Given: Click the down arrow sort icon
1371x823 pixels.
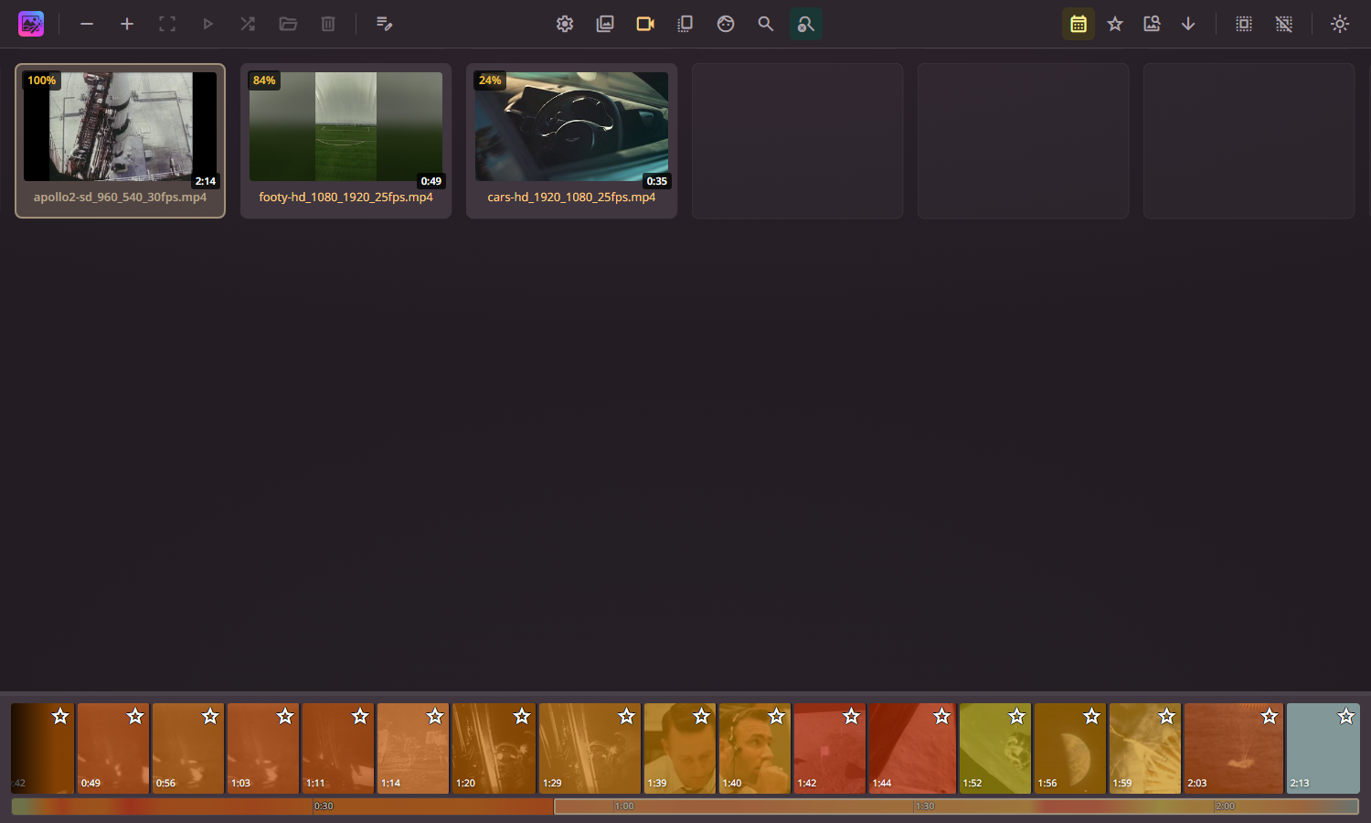Looking at the screenshot, I should [x=1188, y=24].
